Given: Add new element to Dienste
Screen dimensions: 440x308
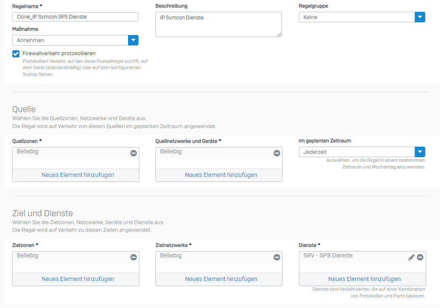Looking at the screenshot, I should pos(364,279).
